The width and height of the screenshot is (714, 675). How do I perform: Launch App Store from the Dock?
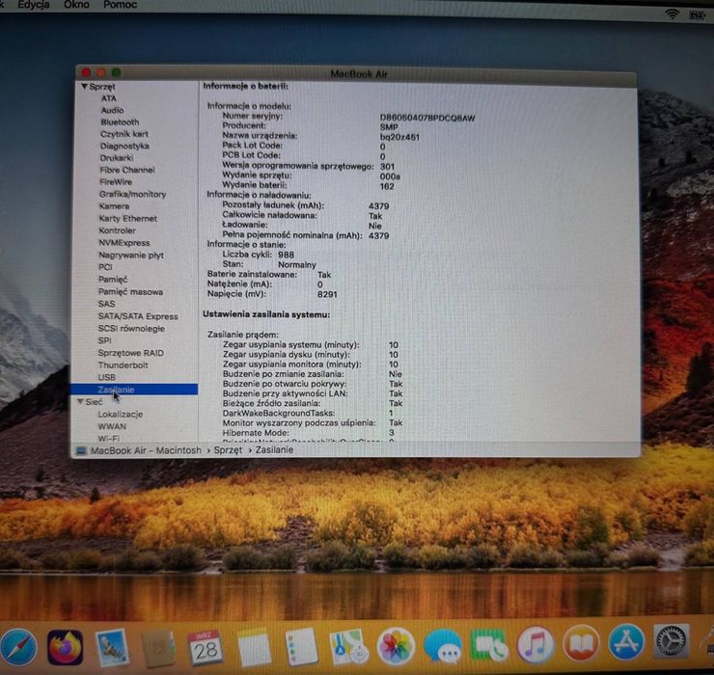626,642
